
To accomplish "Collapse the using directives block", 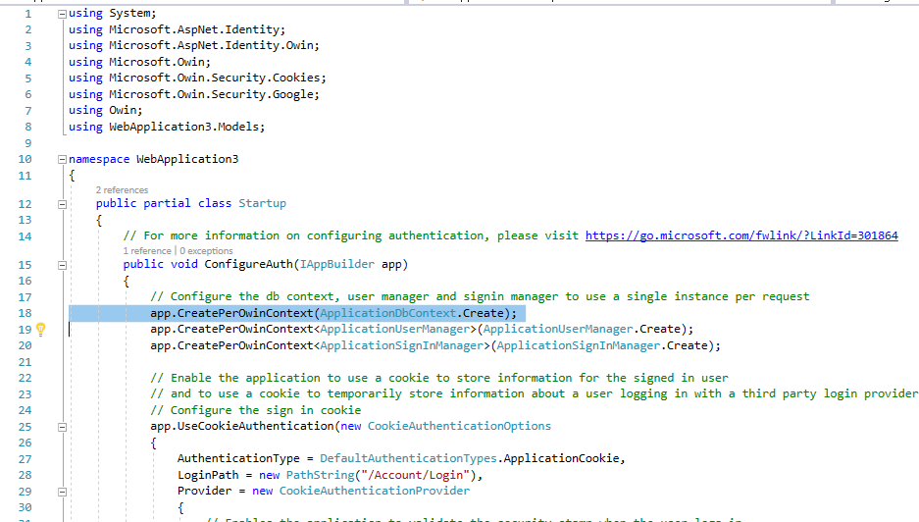I will click(63, 15).
